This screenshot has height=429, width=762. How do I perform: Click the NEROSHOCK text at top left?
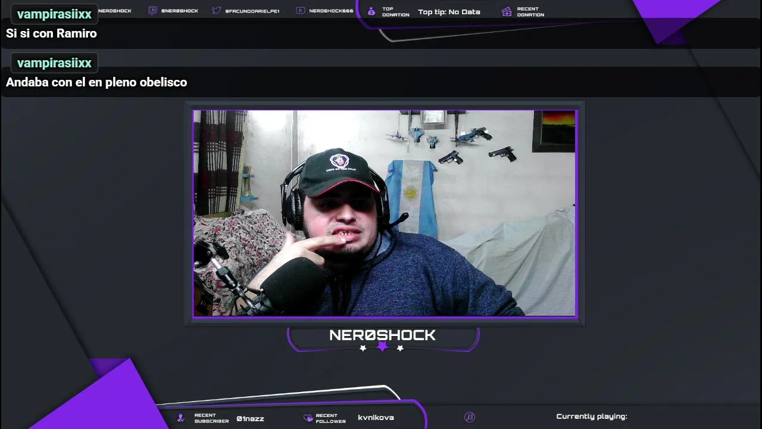pyautogui.click(x=115, y=11)
